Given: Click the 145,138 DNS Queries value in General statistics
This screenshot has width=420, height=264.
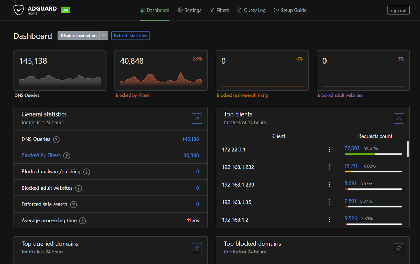Looking at the screenshot, I should [x=190, y=139].
